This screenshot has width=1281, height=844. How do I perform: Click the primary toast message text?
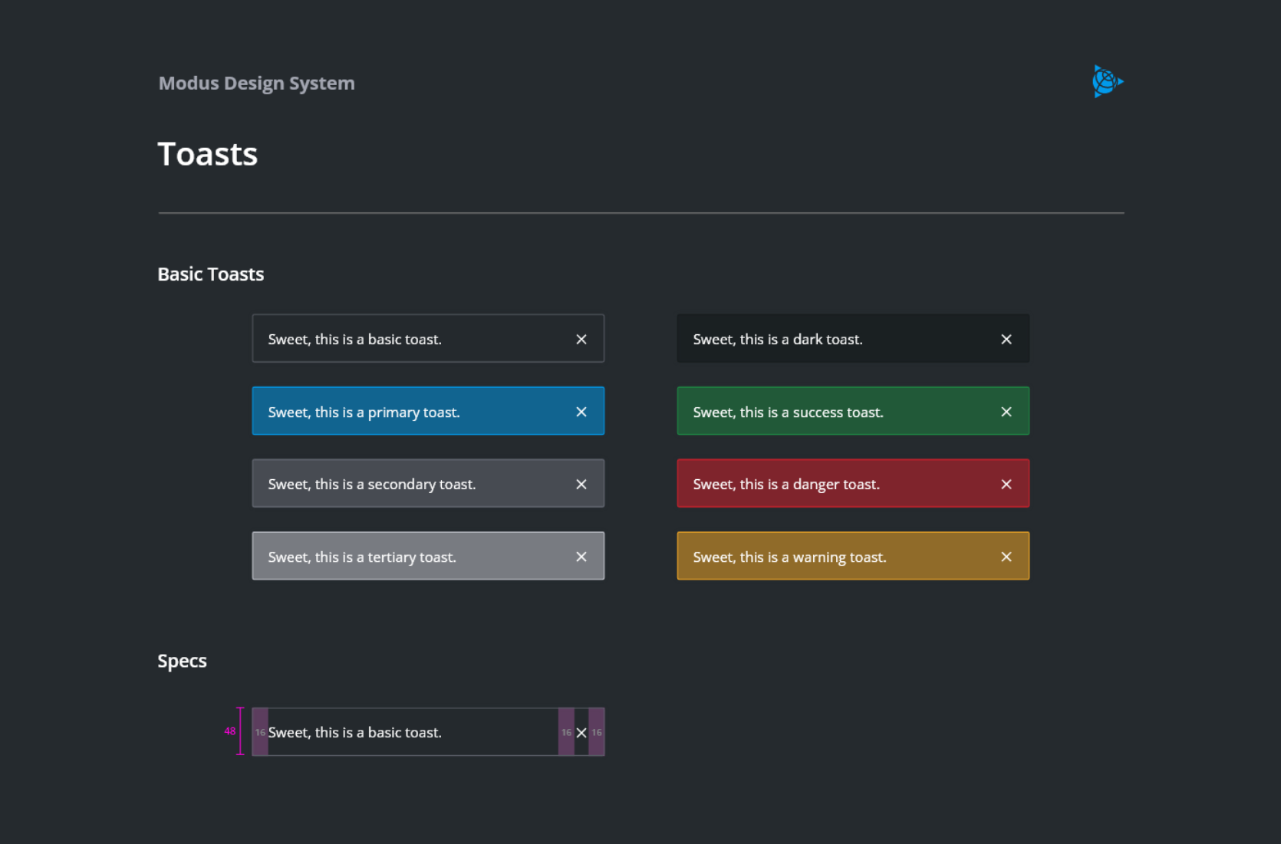tap(364, 412)
